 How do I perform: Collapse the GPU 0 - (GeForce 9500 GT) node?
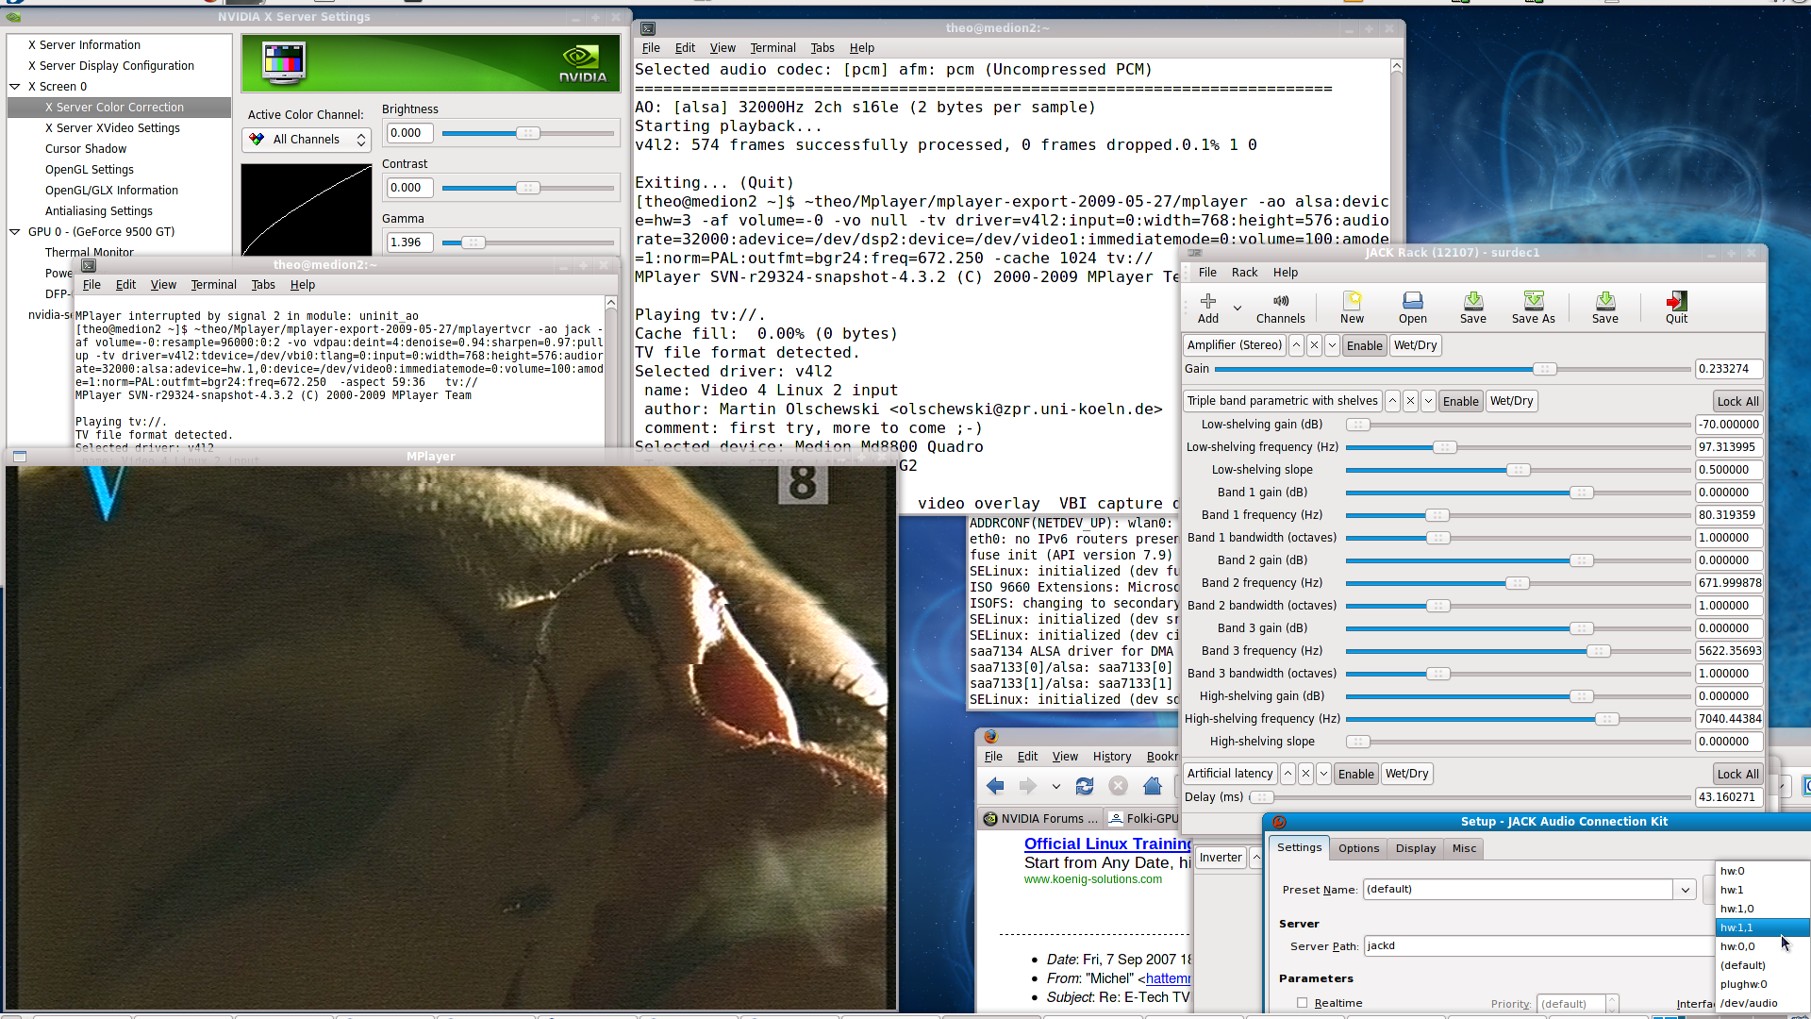15,232
